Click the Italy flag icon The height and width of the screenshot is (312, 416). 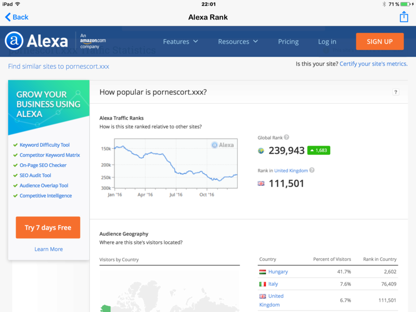click(263, 284)
